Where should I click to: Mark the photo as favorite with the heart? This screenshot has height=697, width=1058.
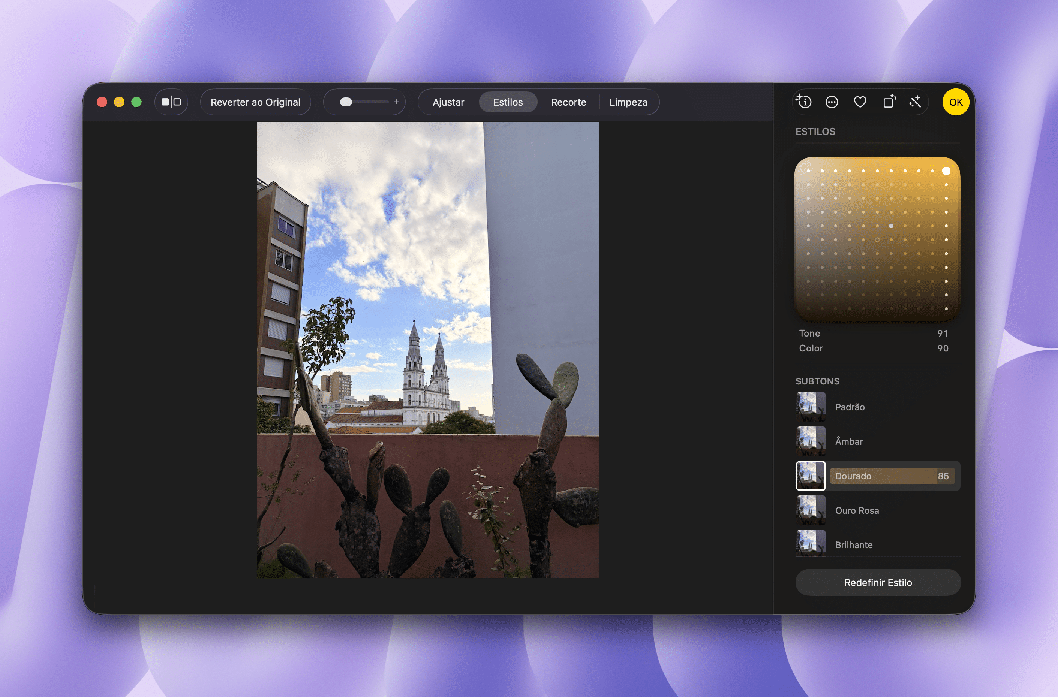pos(860,102)
